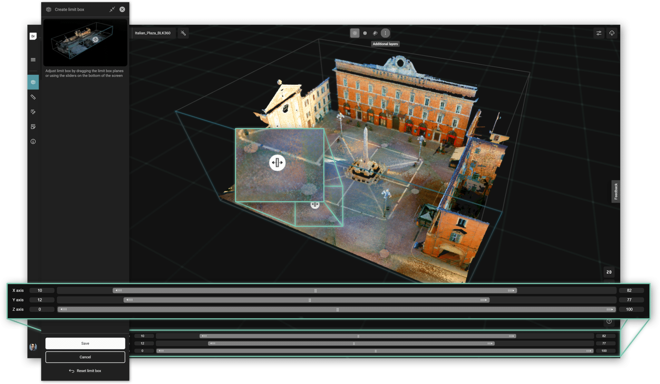Image resolution: width=660 pixels, height=384 pixels.
Task: Select the Limit box tool in sidebar
Action: (x=33, y=82)
